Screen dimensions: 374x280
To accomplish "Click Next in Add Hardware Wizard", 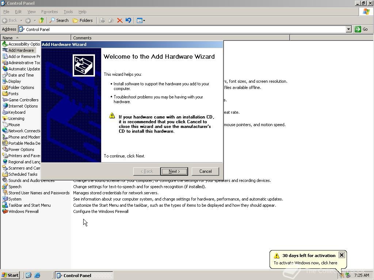I will point(174,171).
